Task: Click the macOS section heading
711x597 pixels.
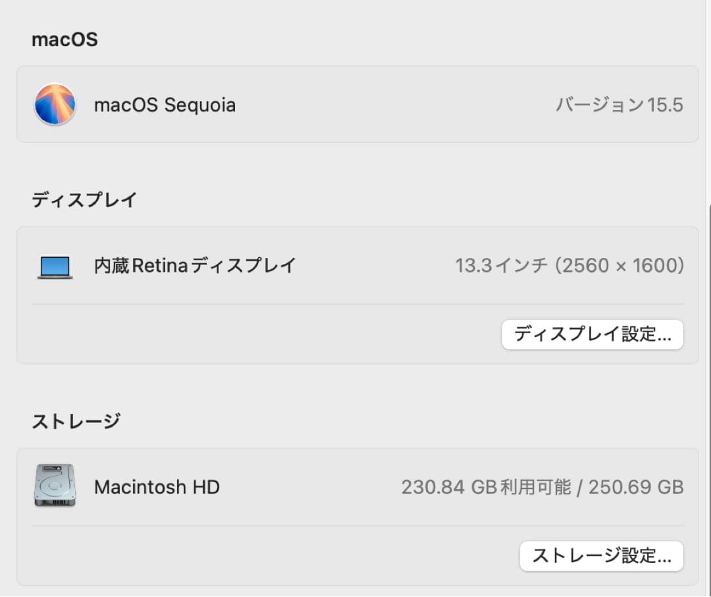Action: [x=64, y=39]
